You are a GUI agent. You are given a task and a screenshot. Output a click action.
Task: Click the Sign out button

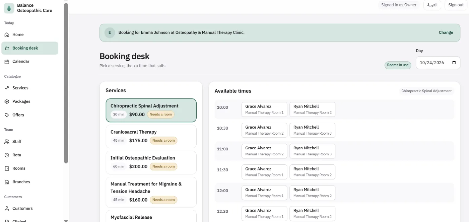click(x=456, y=5)
